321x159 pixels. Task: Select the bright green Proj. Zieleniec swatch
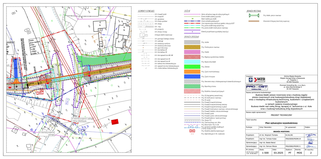(x=191, y=67)
